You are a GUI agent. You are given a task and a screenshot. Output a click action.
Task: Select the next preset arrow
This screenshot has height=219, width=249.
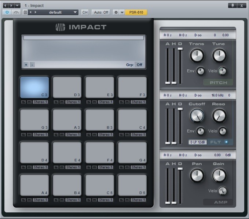click(36, 12)
